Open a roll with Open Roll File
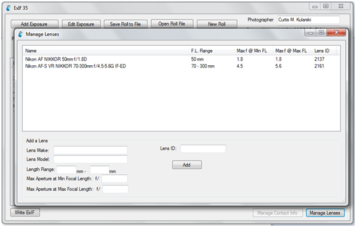356x227 pixels. 172,24
